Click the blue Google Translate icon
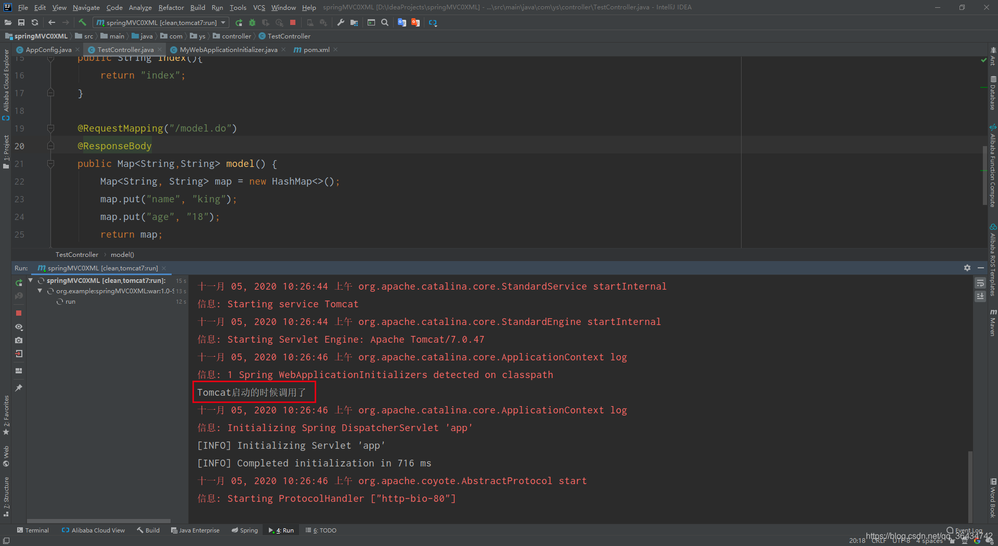This screenshot has width=998, height=546. click(x=402, y=22)
